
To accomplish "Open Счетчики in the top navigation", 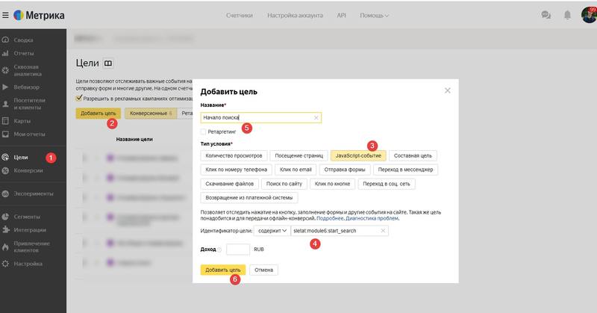I will [239, 15].
